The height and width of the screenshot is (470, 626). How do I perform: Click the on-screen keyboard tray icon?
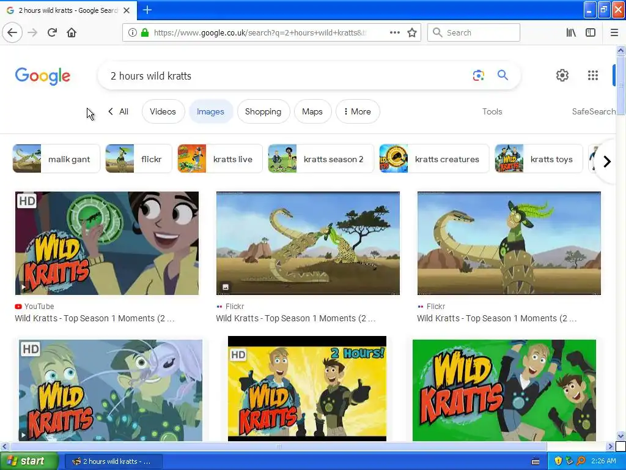(536, 461)
